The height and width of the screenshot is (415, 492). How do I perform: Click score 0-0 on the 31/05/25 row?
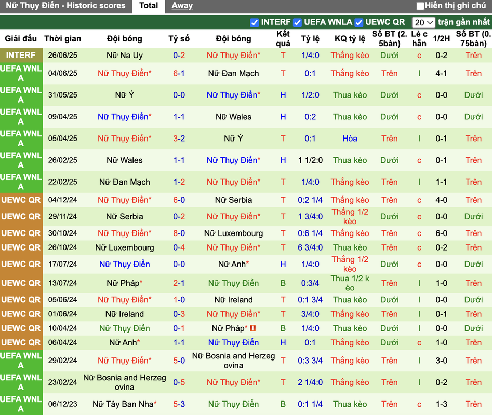click(x=179, y=95)
